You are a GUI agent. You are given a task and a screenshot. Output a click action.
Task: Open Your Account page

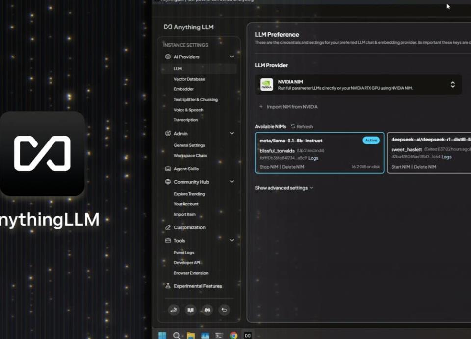pos(186,204)
